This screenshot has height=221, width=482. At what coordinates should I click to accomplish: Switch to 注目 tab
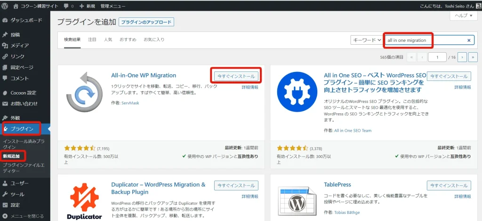coord(92,40)
